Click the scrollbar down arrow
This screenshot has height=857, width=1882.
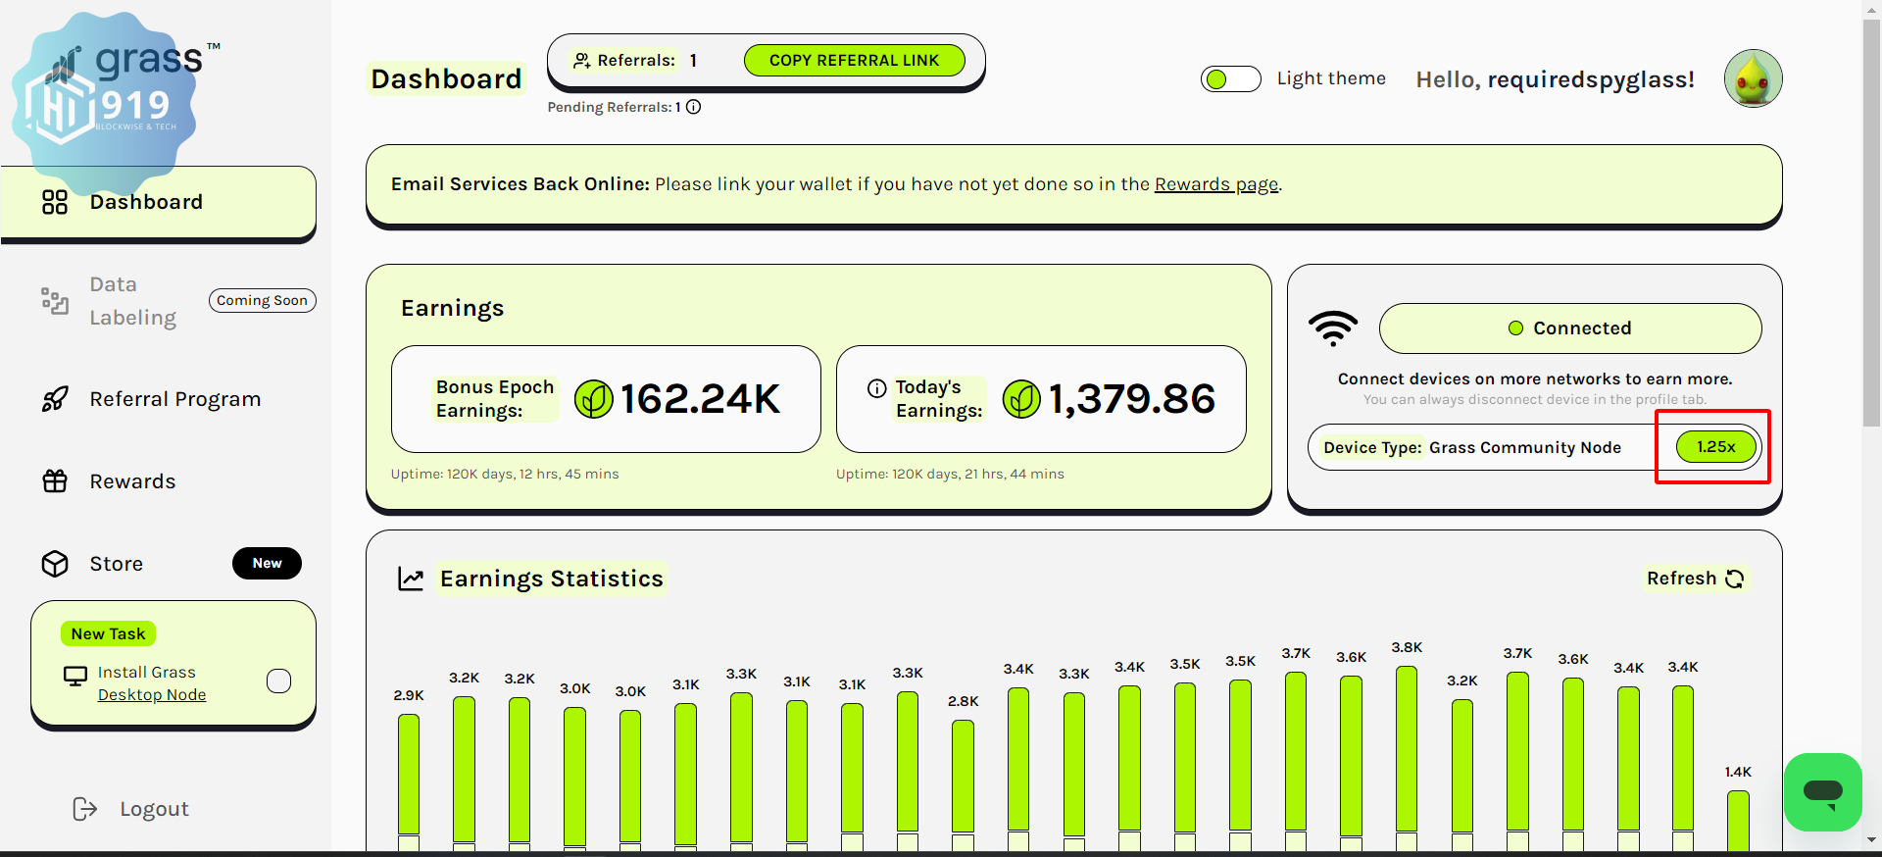[x=1872, y=840]
